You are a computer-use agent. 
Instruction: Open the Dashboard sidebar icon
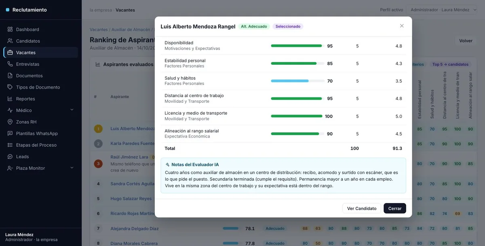[10, 30]
